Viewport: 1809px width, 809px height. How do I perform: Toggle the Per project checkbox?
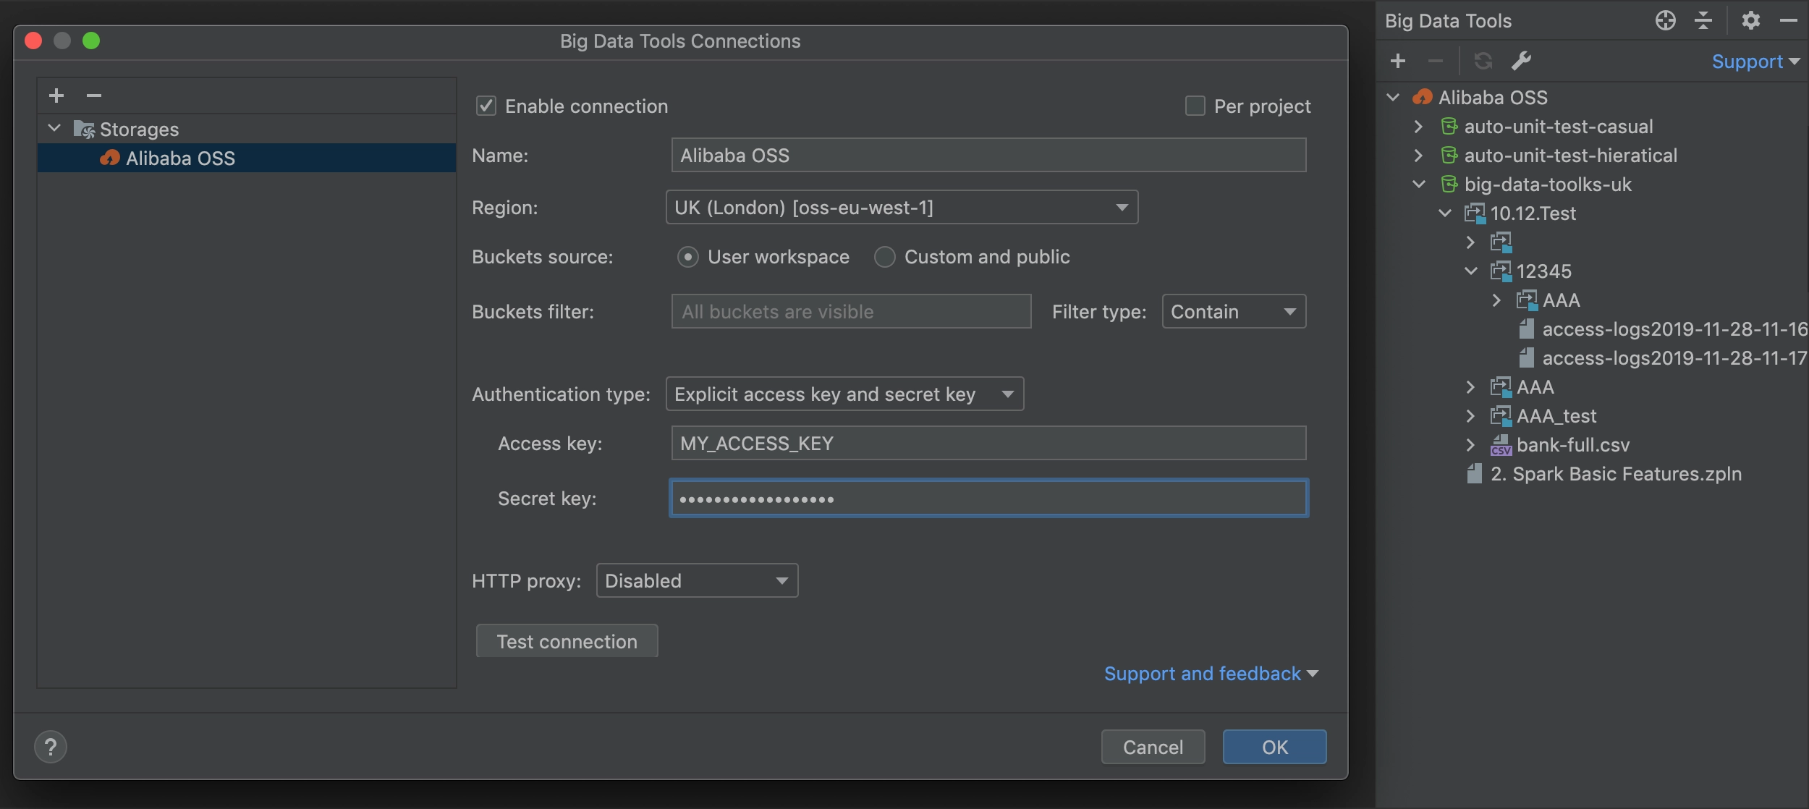click(x=1195, y=106)
